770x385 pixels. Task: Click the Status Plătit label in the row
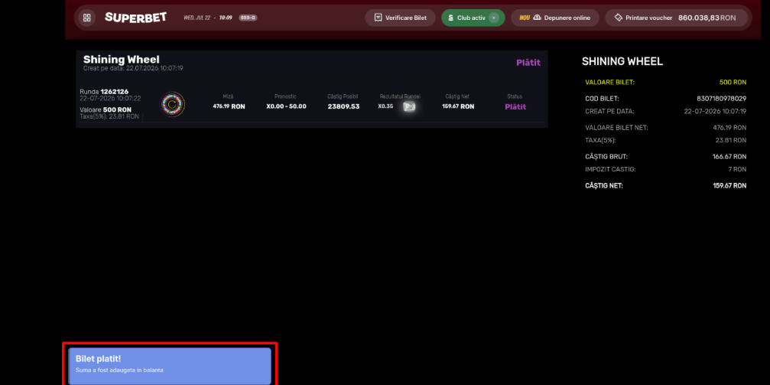(x=515, y=106)
